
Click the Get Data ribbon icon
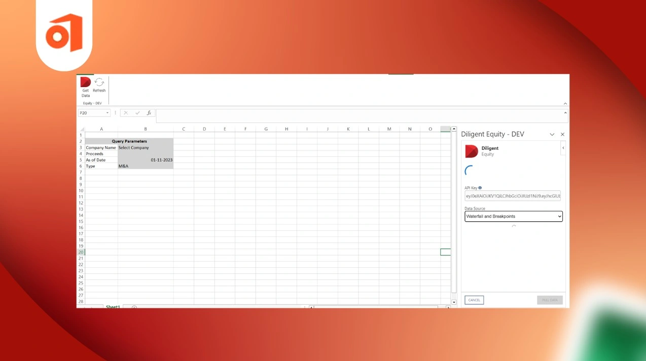coord(86,87)
